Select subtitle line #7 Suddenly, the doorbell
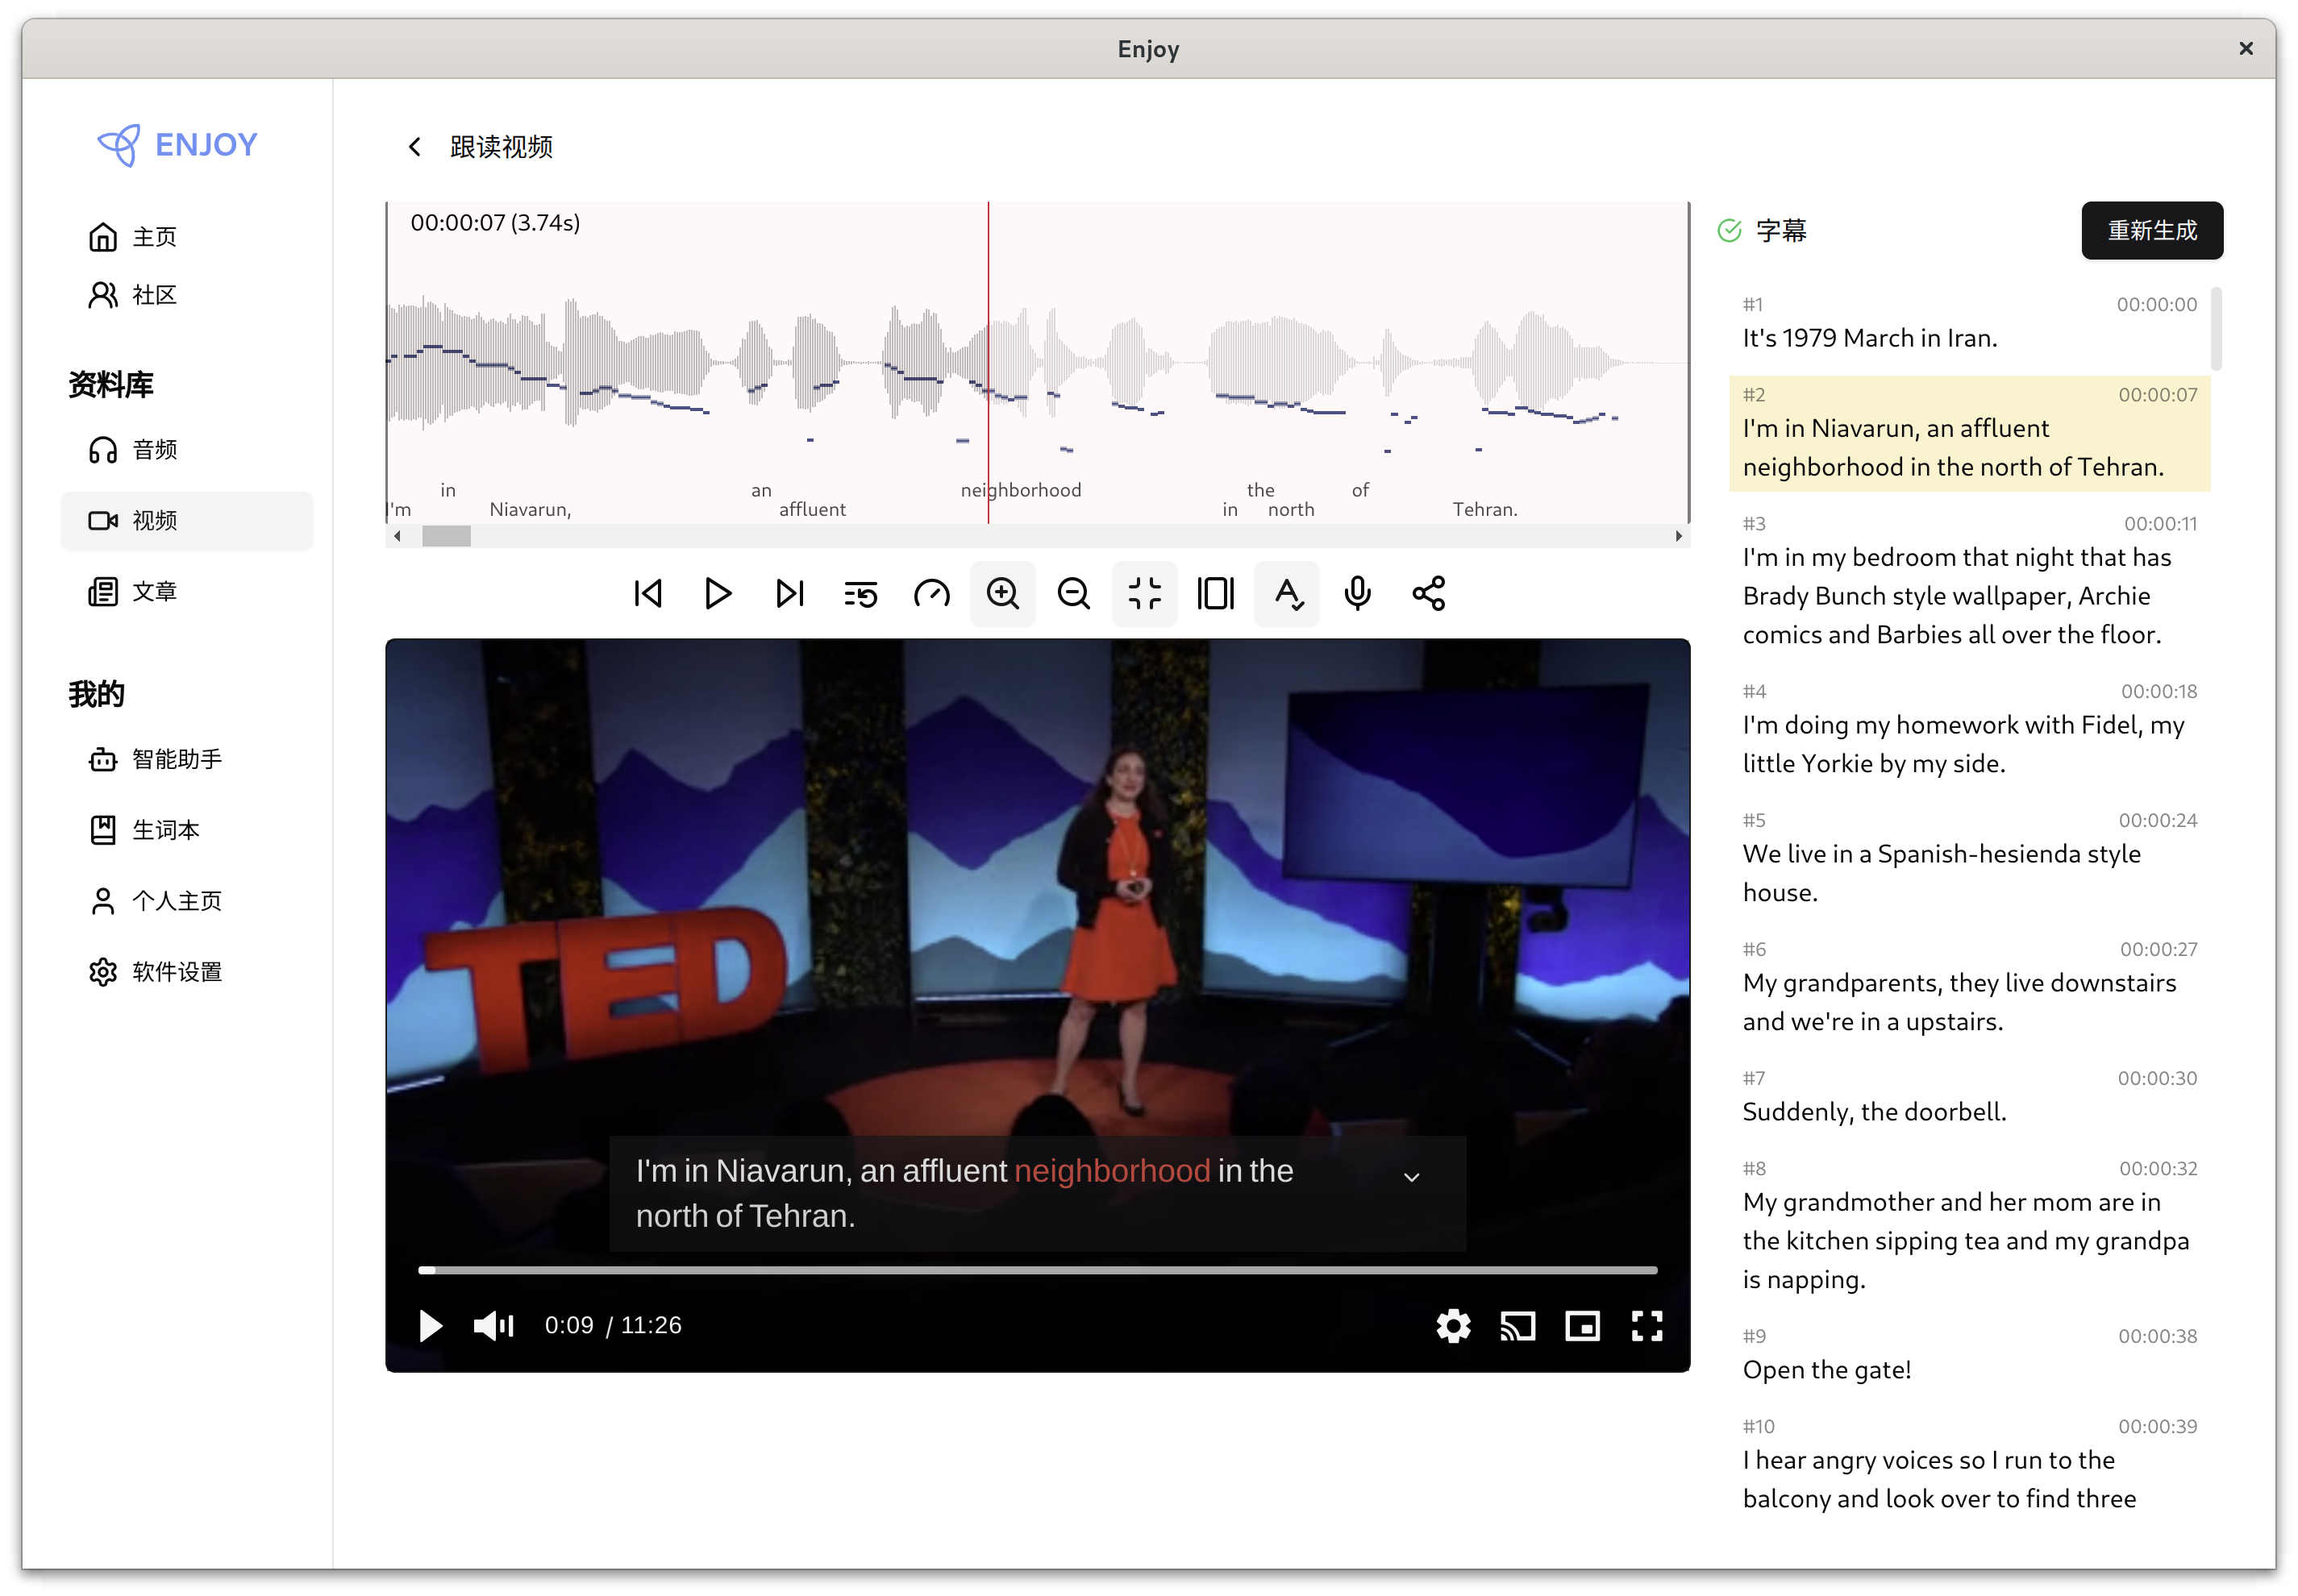The width and height of the screenshot is (2298, 1596). coord(1873,1112)
